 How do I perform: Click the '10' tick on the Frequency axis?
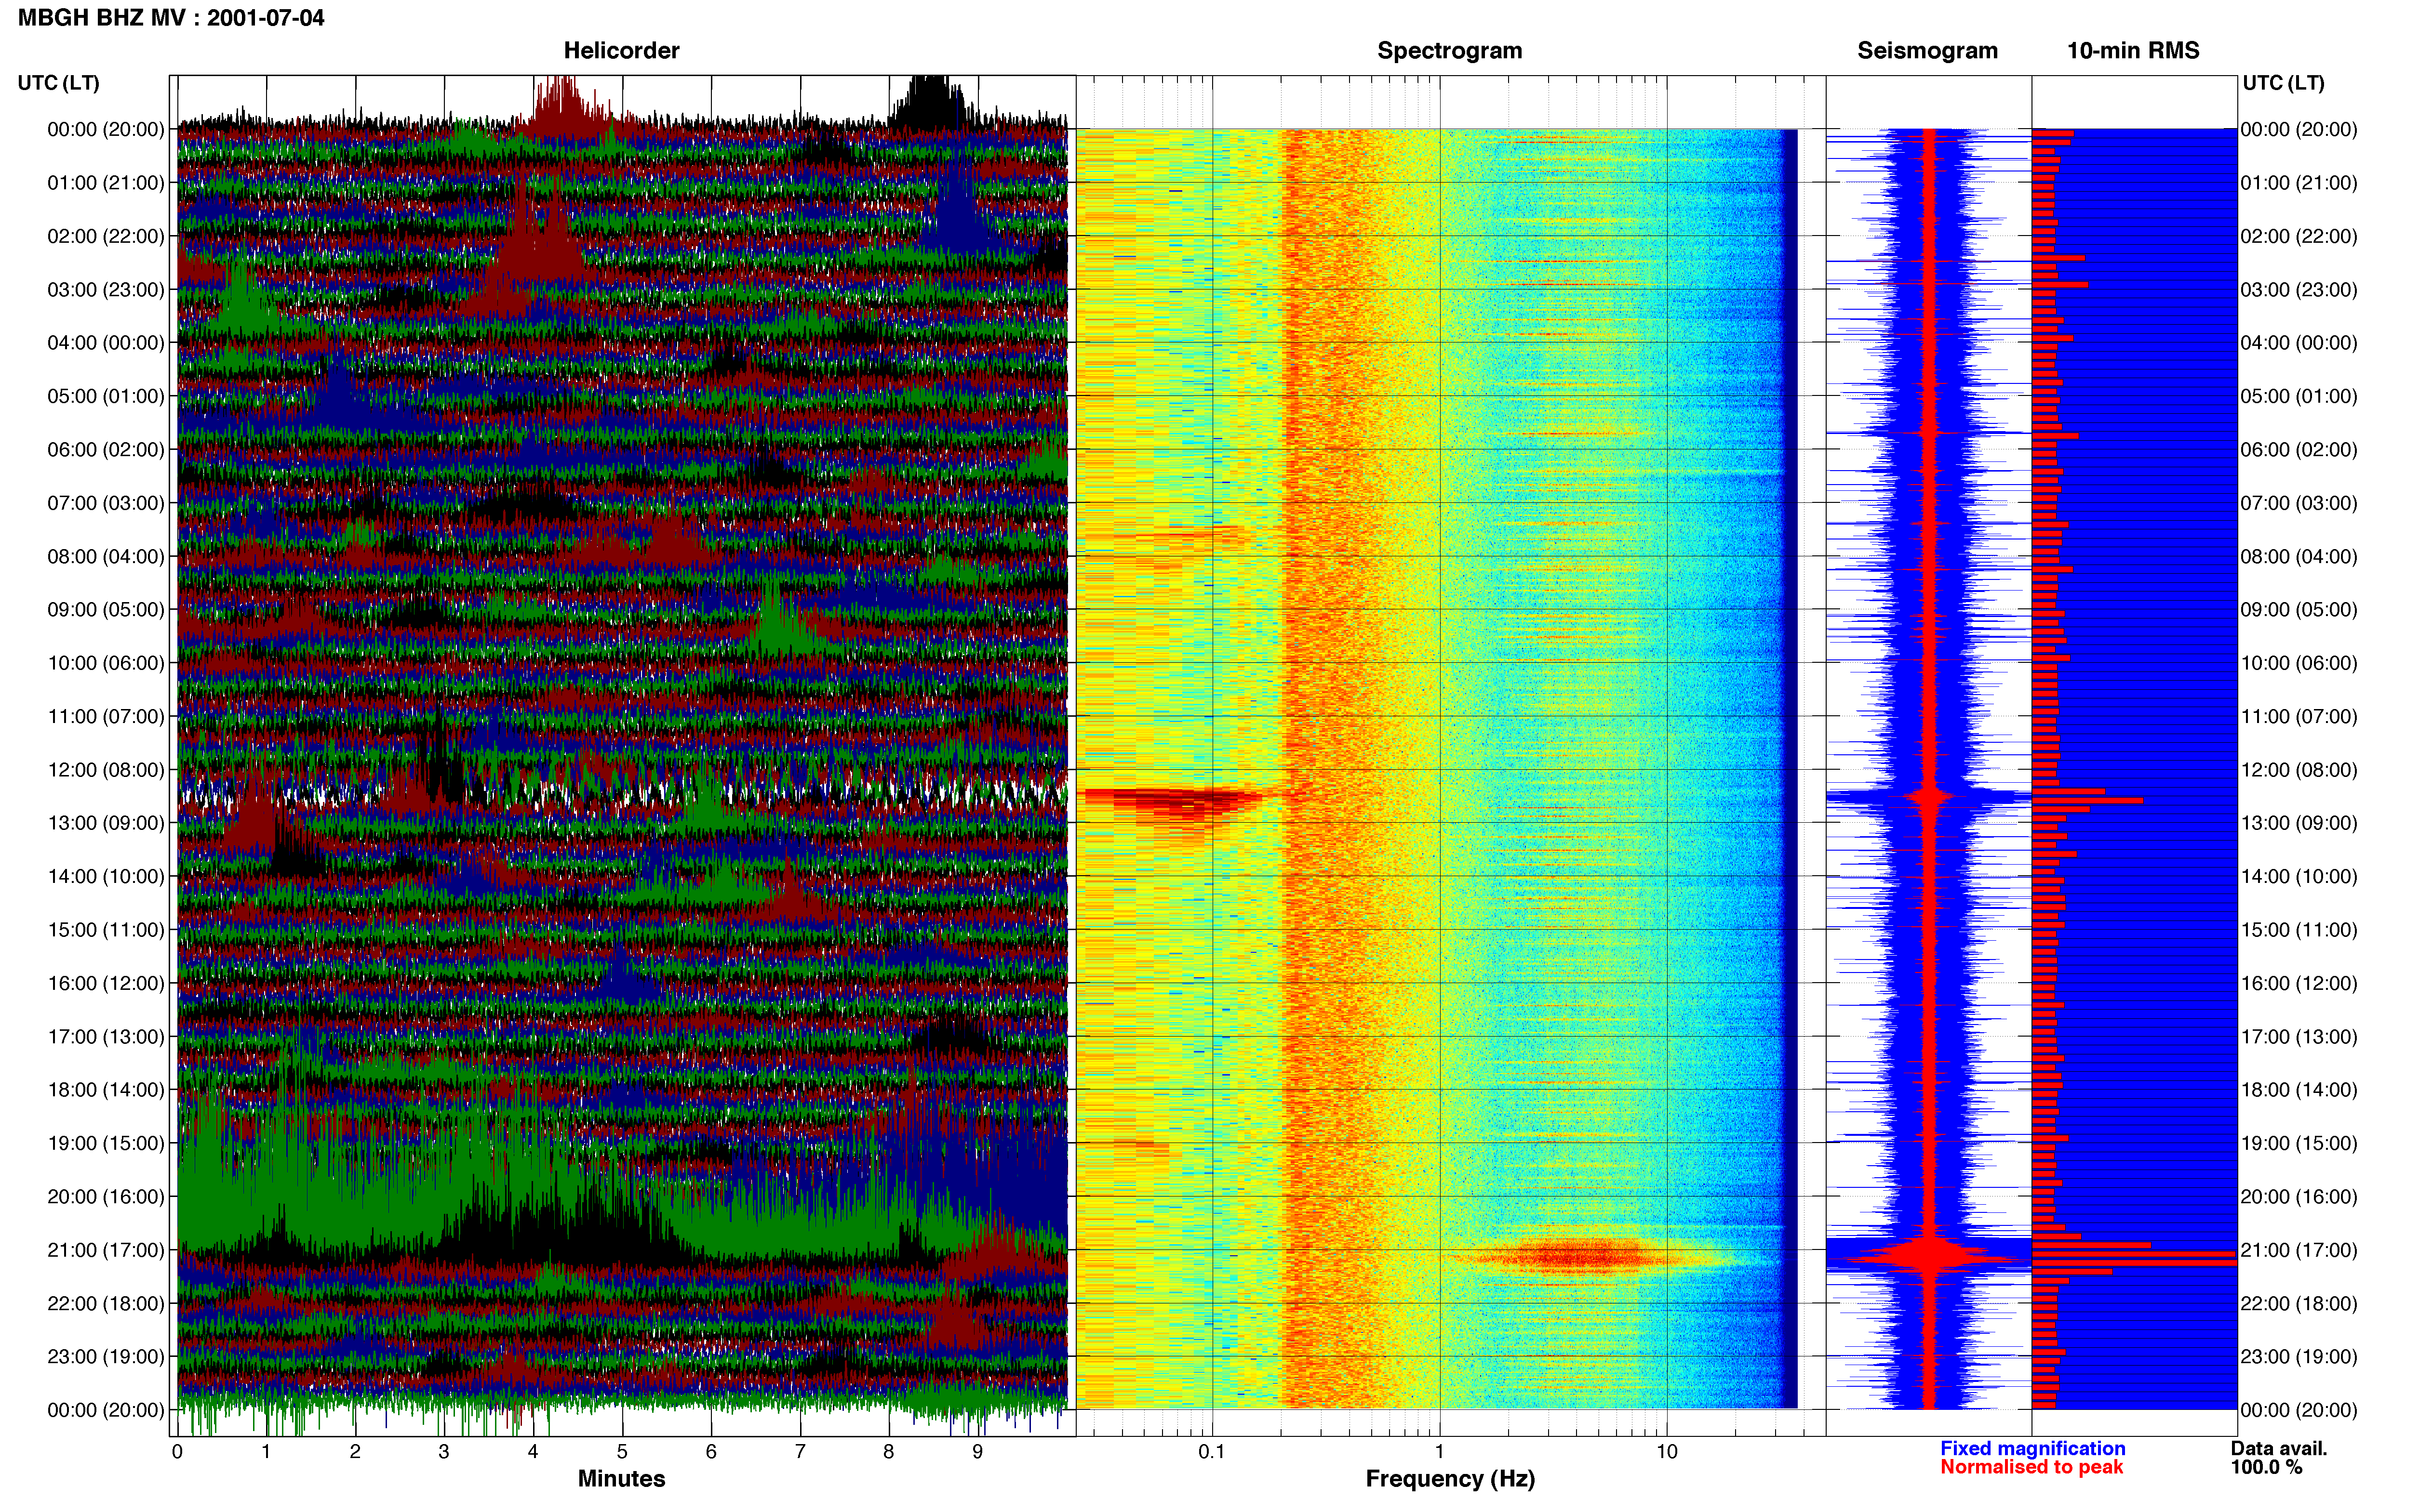coord(1667,1452)
